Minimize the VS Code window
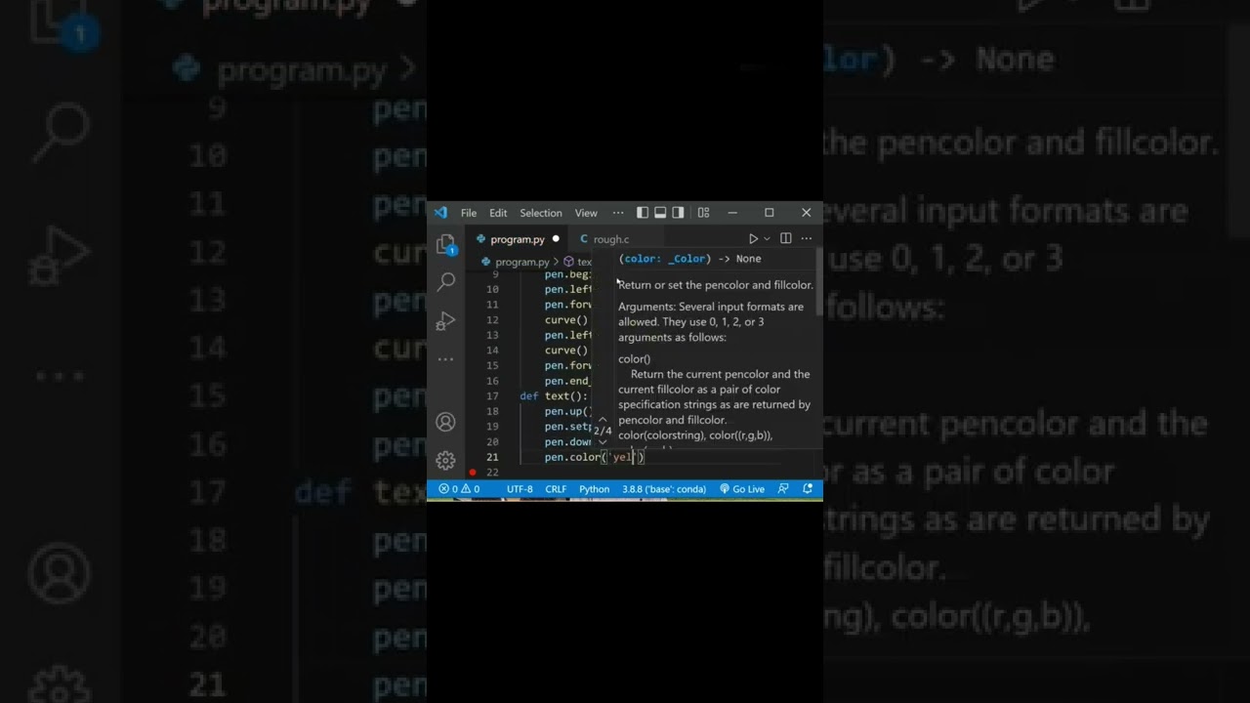Screen dimensions: 1250x703 point(732,213)
